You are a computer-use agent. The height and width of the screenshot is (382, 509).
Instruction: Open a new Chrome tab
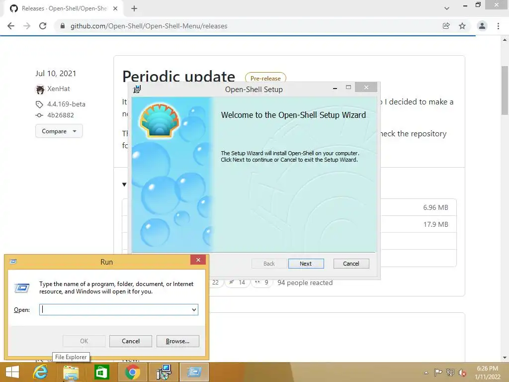pyautogui.click(x=134, y=8)
